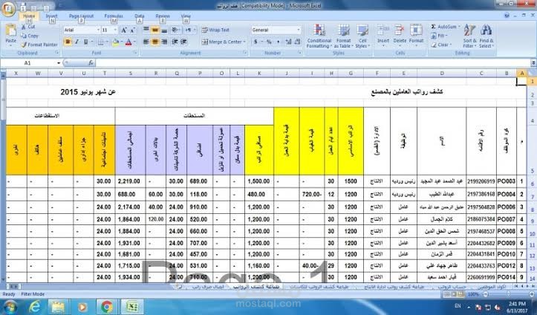Decrease font size with Shrink Font
Viewport: 537px width, 315px height.
click(x=132, y=30)
